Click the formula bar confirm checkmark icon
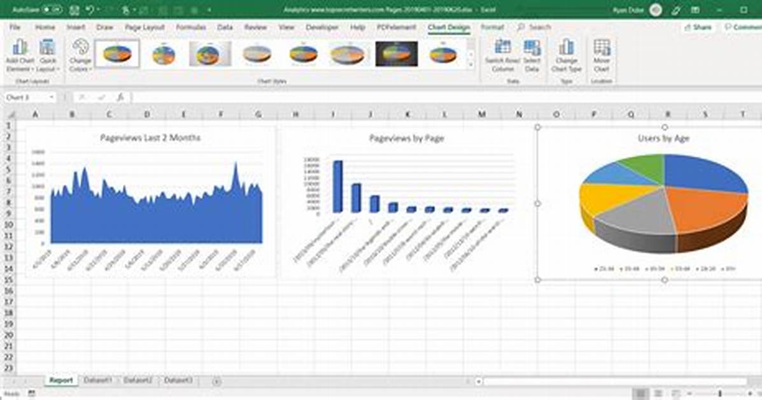This screenshot has height=400, width=762. coord(101,97)
